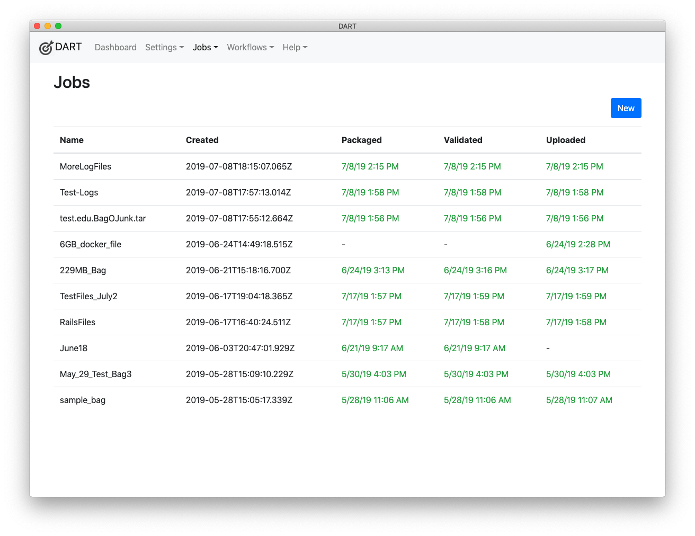The image size is (695, 536).
Task: Click the macOS green fullscreen button
Action: pyautogui.click(x=58, y=26)
